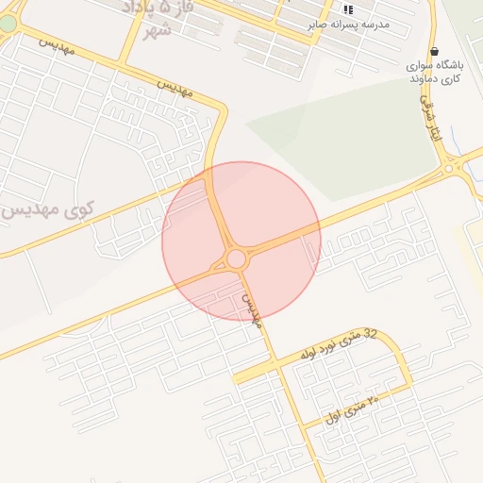The height and width of the screenshot is (483, 483).
Task: Select the ۲۰ متری اول street label
Action: point(352,409)
